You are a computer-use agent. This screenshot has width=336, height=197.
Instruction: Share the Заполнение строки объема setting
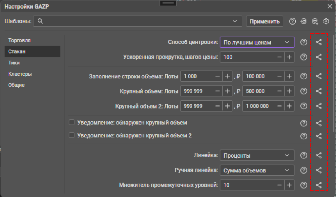tap(319, 76)
